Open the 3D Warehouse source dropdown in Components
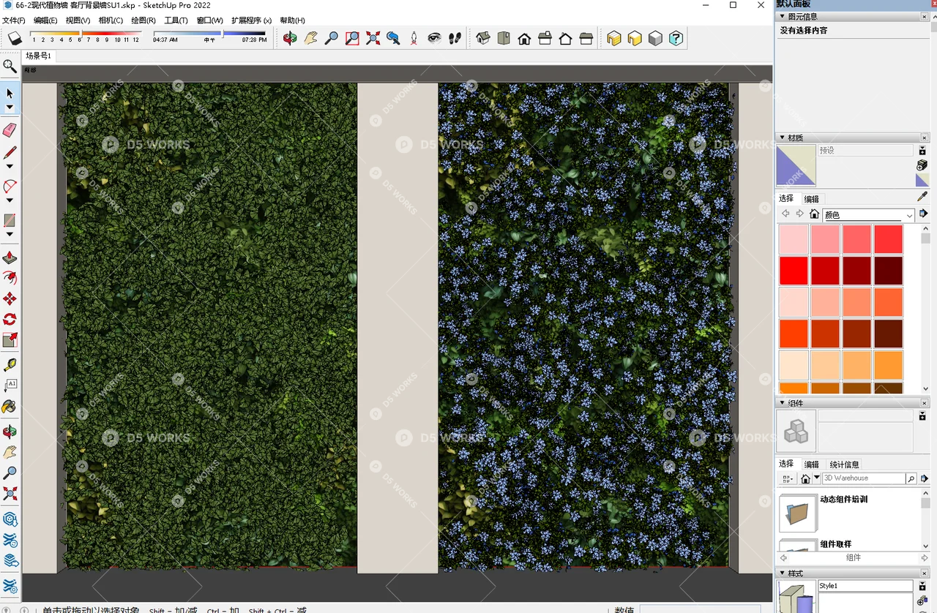 coord(816,478)
